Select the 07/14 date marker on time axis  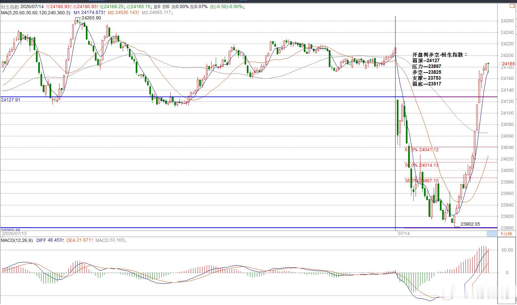[x=404, y=233]
